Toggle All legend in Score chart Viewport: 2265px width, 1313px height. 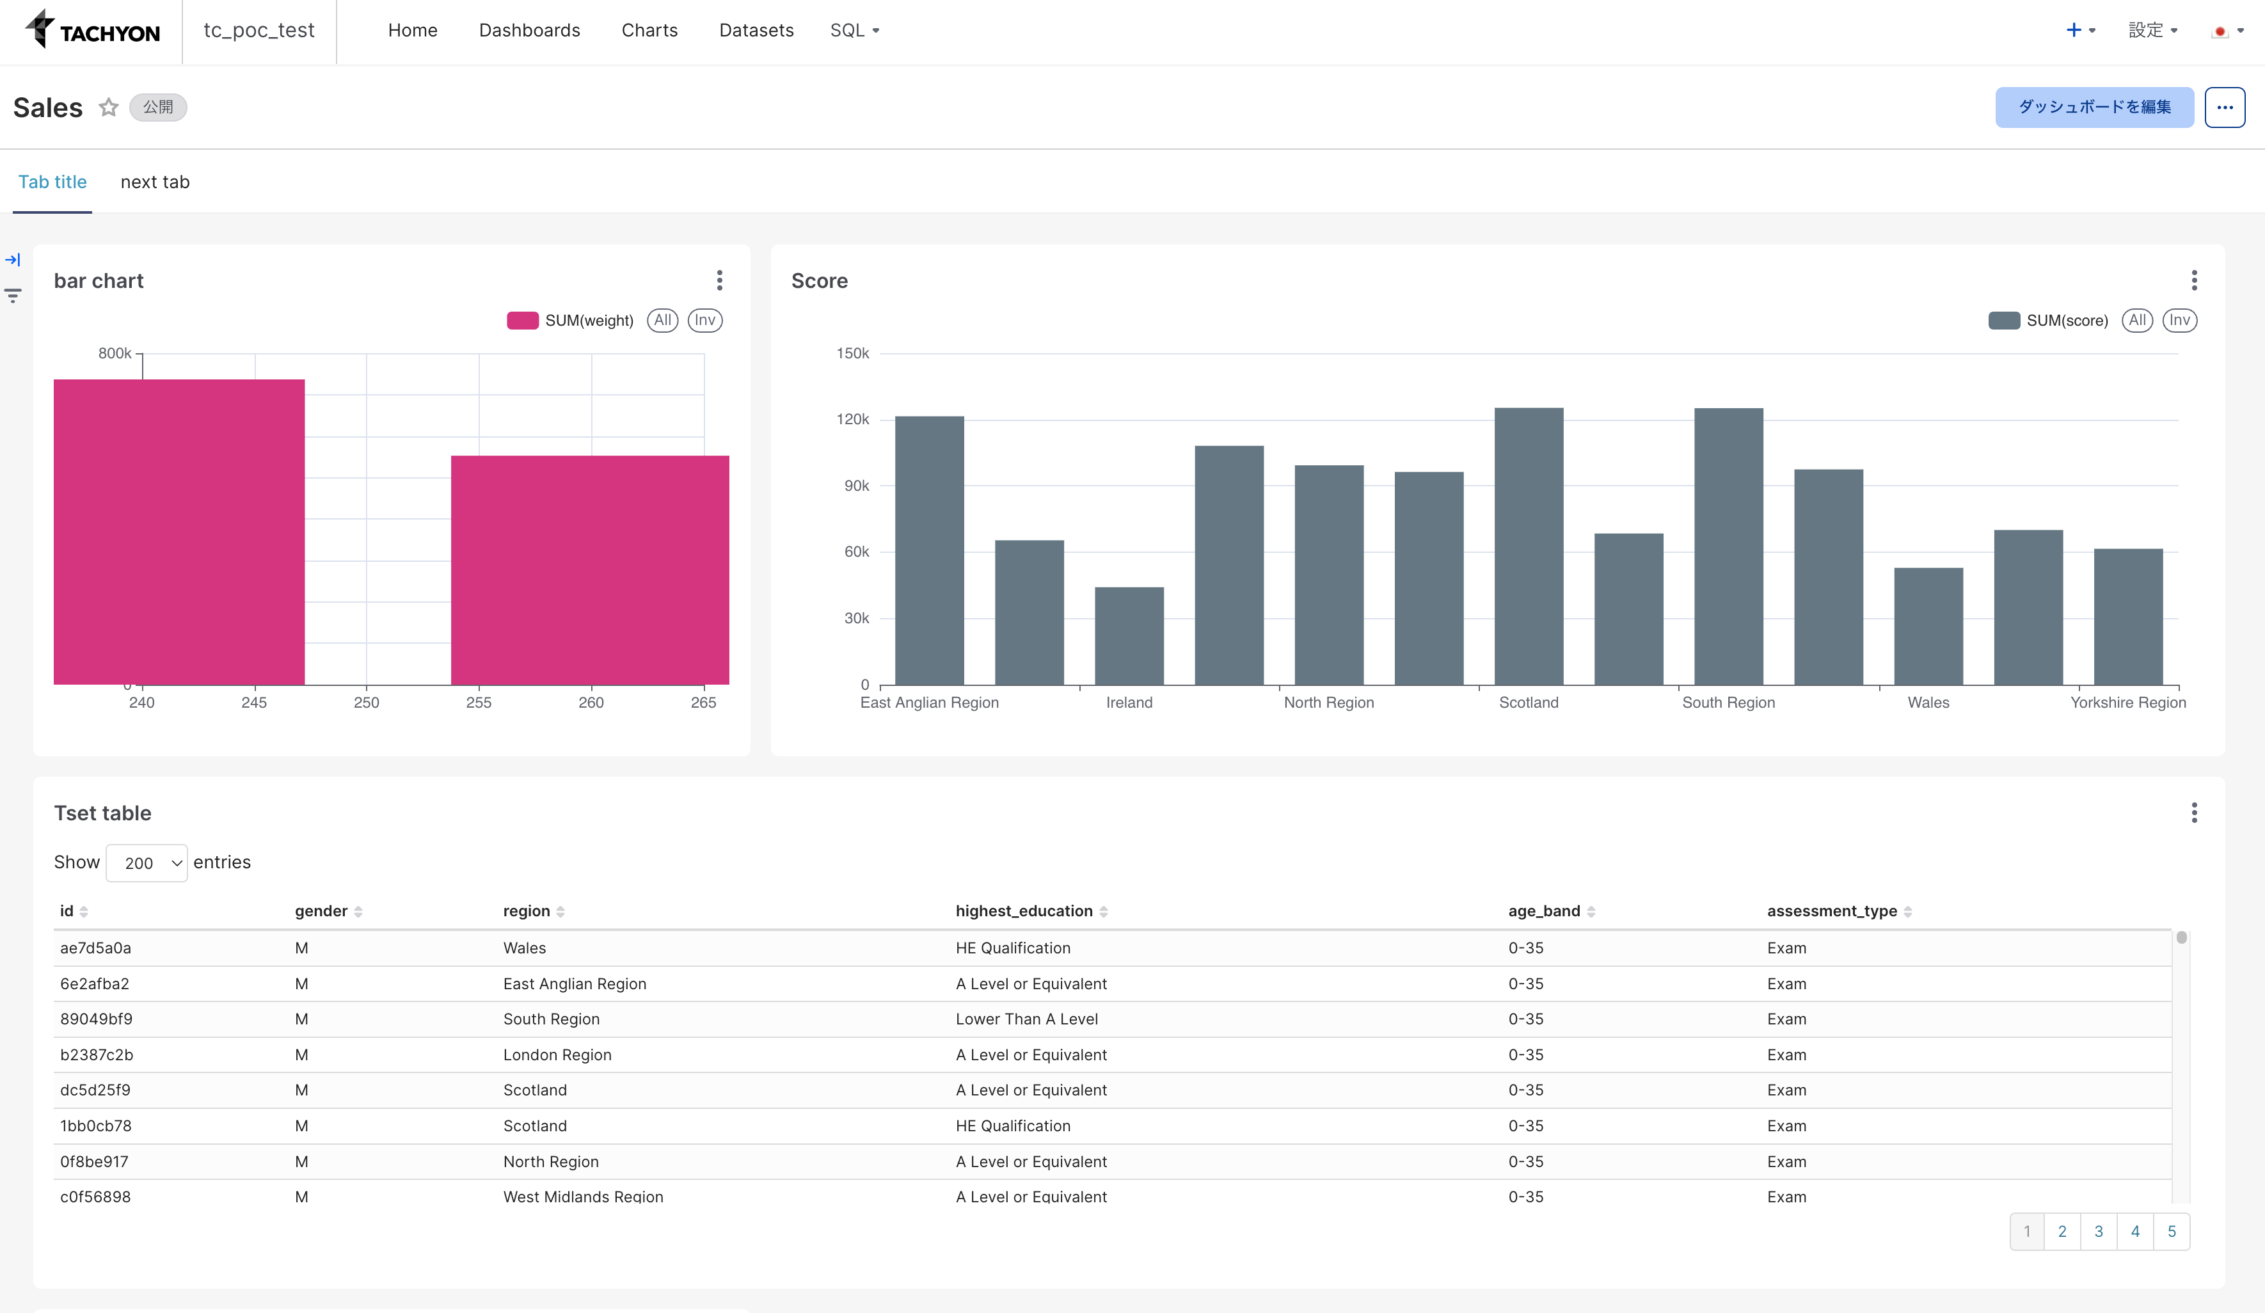[2138, 320]
